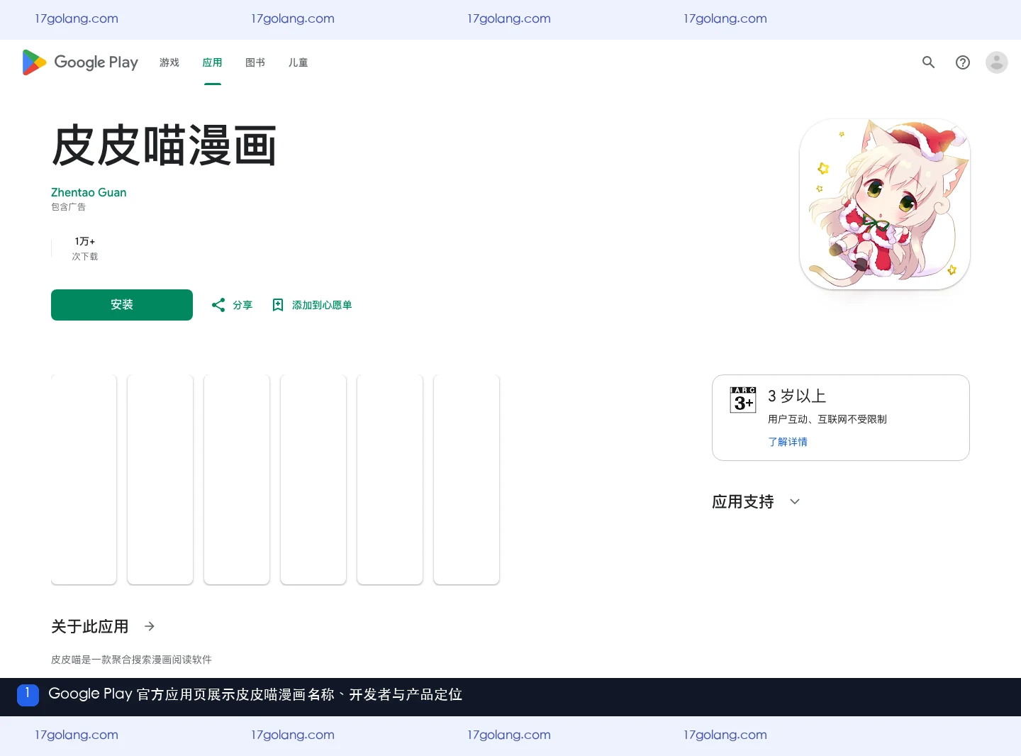Expand the 应用支持 chevron

795,501
